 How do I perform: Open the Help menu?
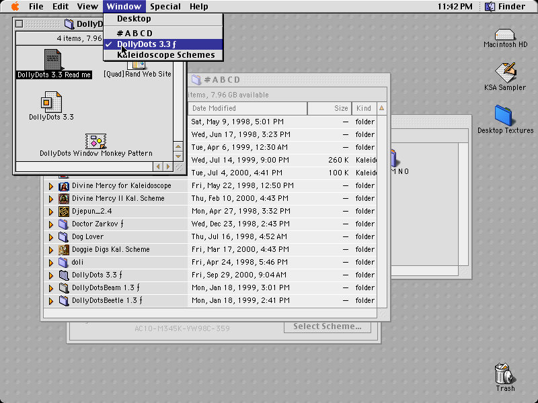[199, 7]
